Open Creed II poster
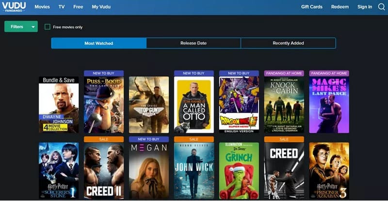Viewport: 388px width, 201px height. tap(104, 170)
